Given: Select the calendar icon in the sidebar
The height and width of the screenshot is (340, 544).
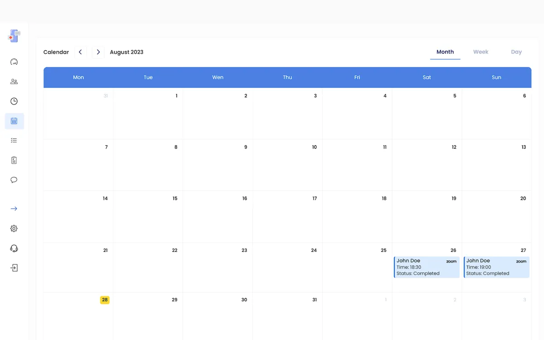Looking at the screenshot, I should click(x=14, y=121).
